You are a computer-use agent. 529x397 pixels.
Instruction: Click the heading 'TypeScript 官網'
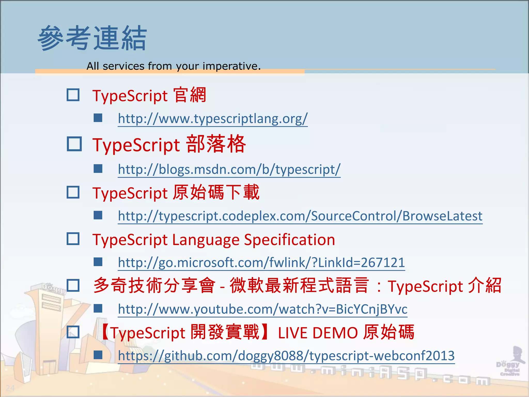tap(149, 95)
